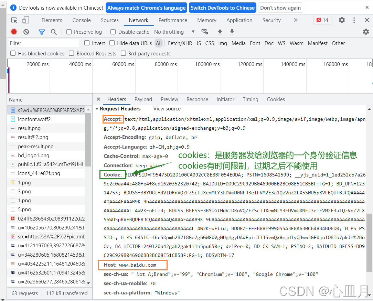This screenshot has width=373, height=301.
Task: Open the network search magnifier
Action: click(54, 32)
